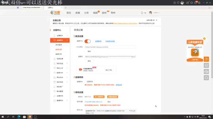Expand the 我的公会 sidebar section
This screenshot has width=213, height=119.
tap(67, 68)
